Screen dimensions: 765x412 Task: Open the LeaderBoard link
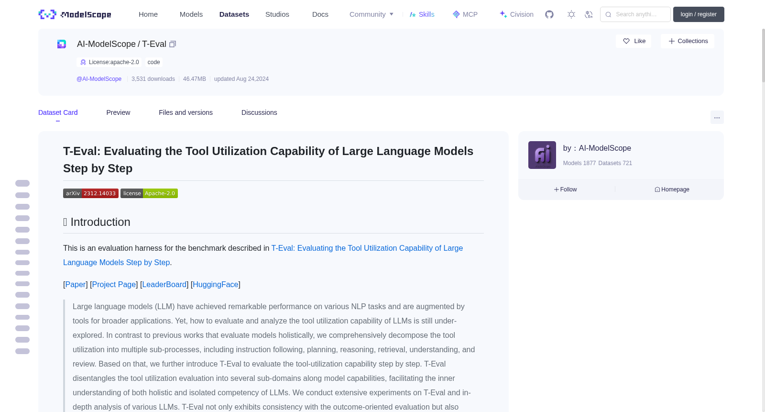tap(164, 284)
